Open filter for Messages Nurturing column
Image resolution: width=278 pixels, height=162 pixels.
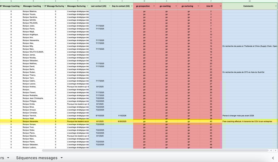pyautogui.click(x=87, y=6)
